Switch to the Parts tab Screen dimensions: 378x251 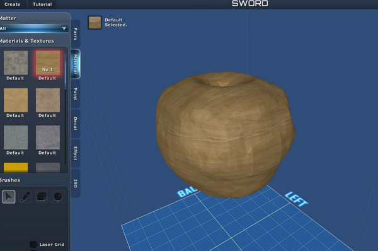(76, 34)
